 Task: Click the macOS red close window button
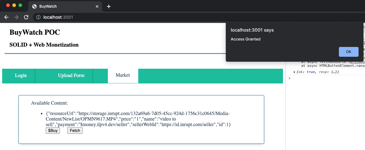click(x=8, y=5)
